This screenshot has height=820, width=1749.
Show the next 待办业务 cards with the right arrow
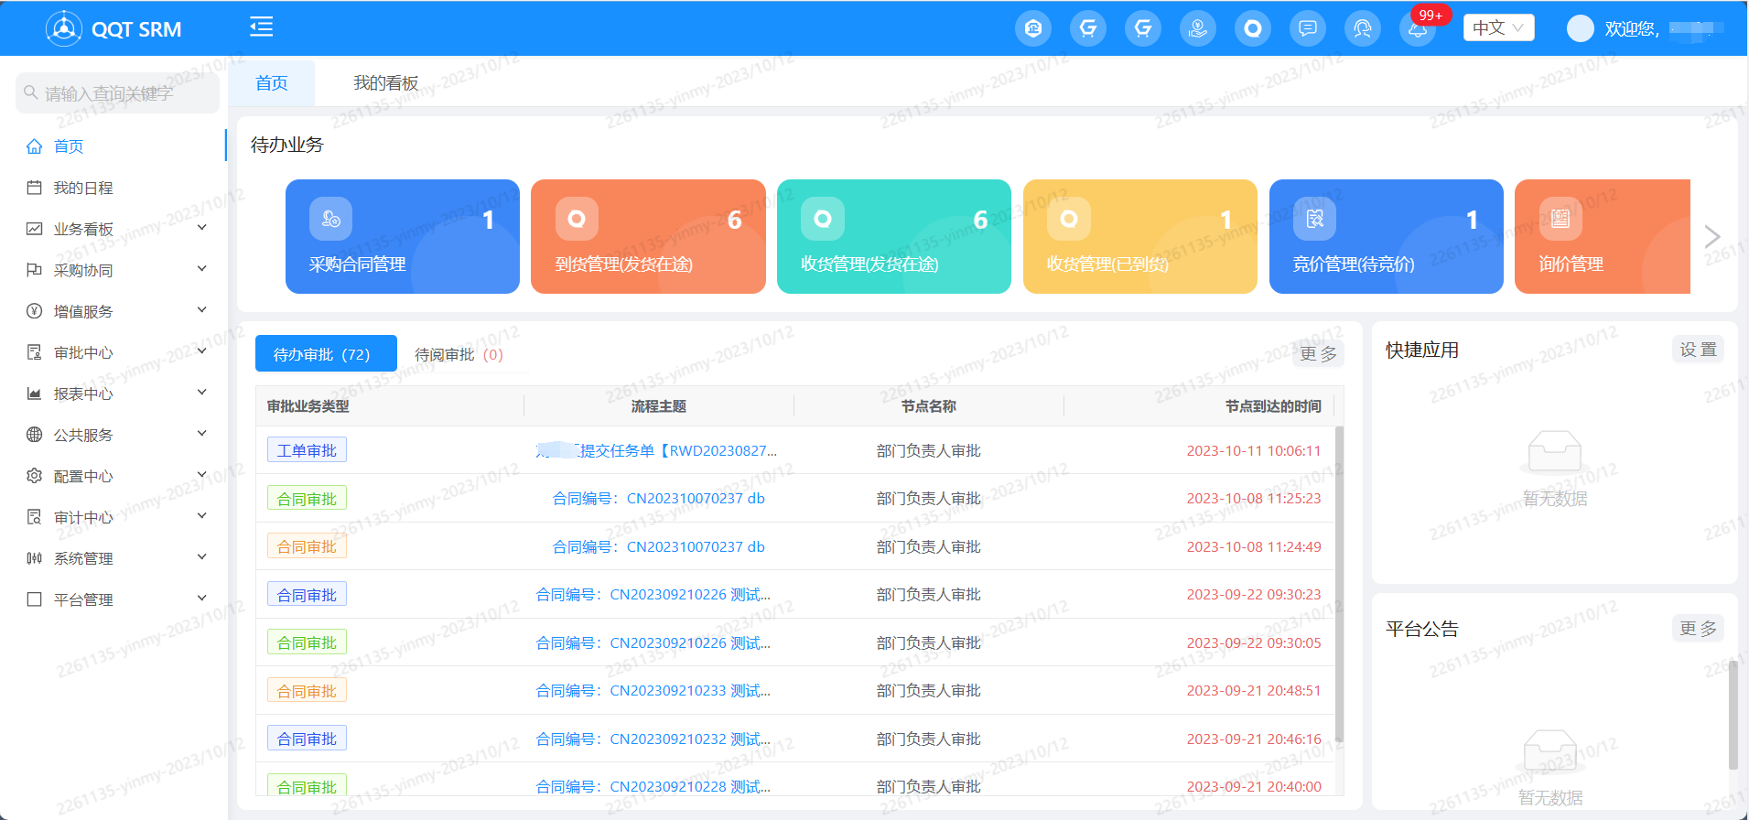pos(1712,236)
